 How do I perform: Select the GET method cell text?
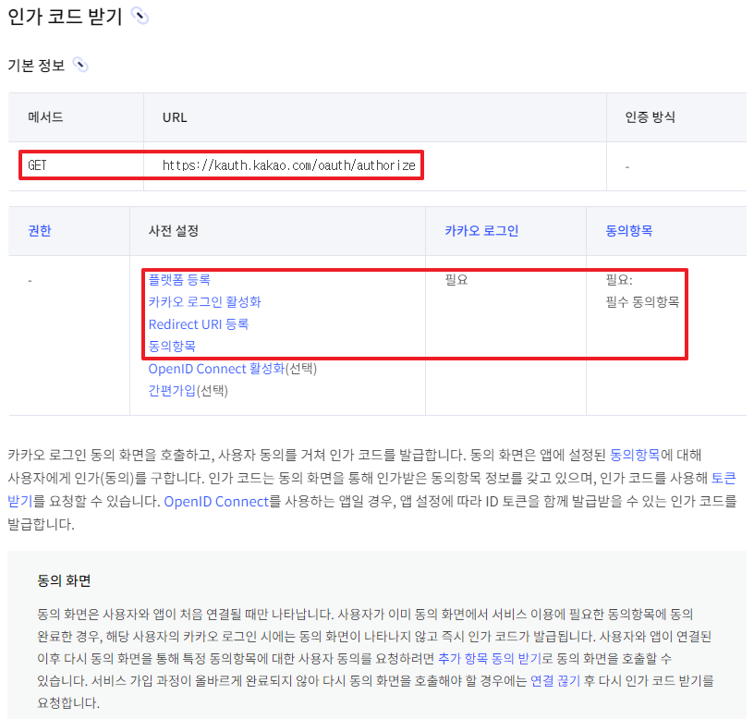[x=37, y=165]
